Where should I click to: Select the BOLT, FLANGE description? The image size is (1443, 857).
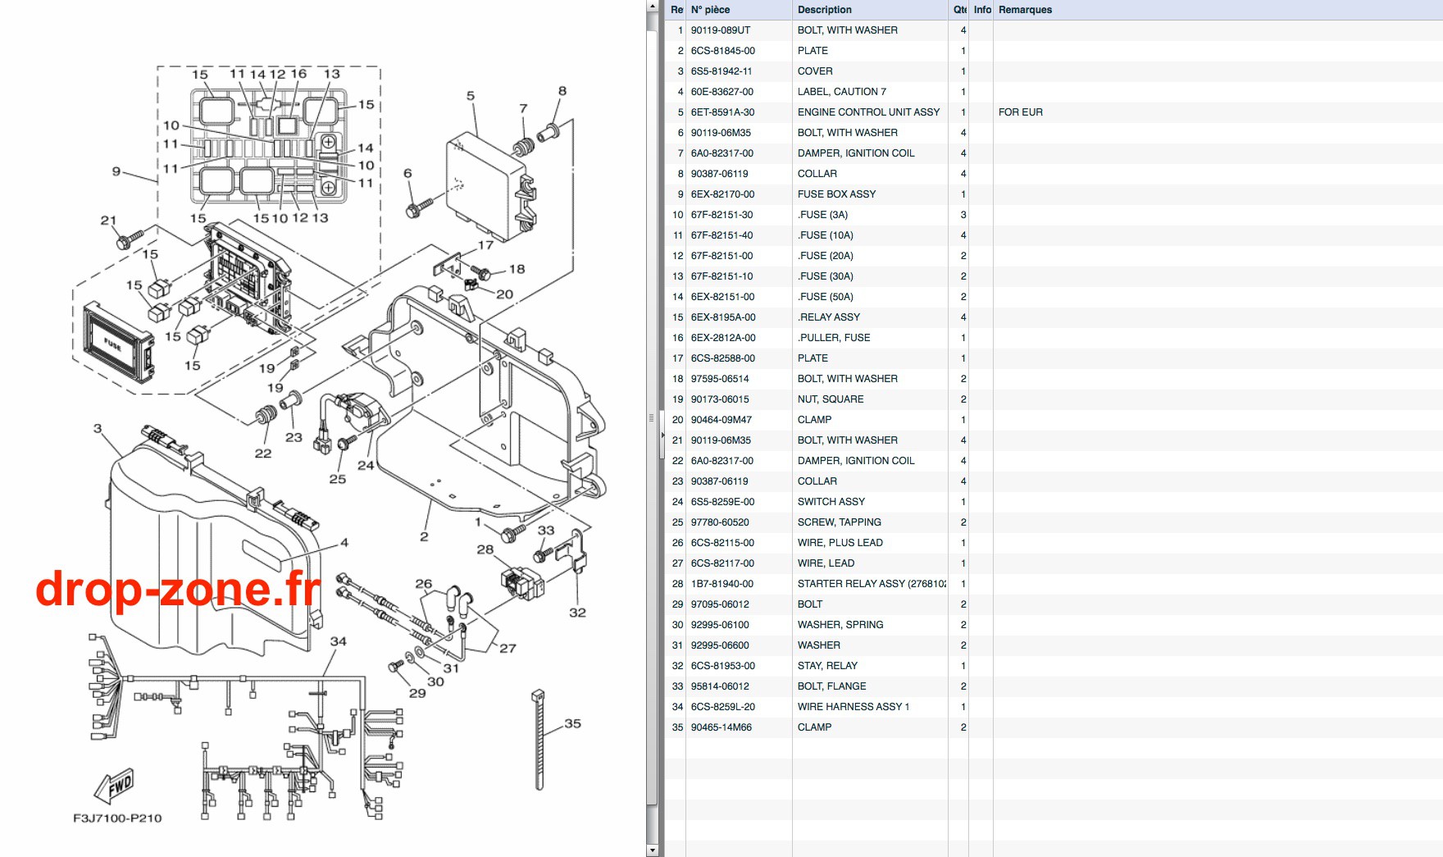point(831,686)
